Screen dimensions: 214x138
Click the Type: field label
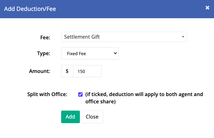coord(43,53)
